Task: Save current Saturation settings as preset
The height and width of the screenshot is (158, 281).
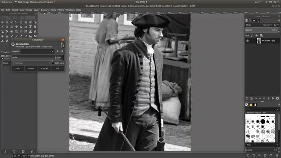Action: point(58,51)
